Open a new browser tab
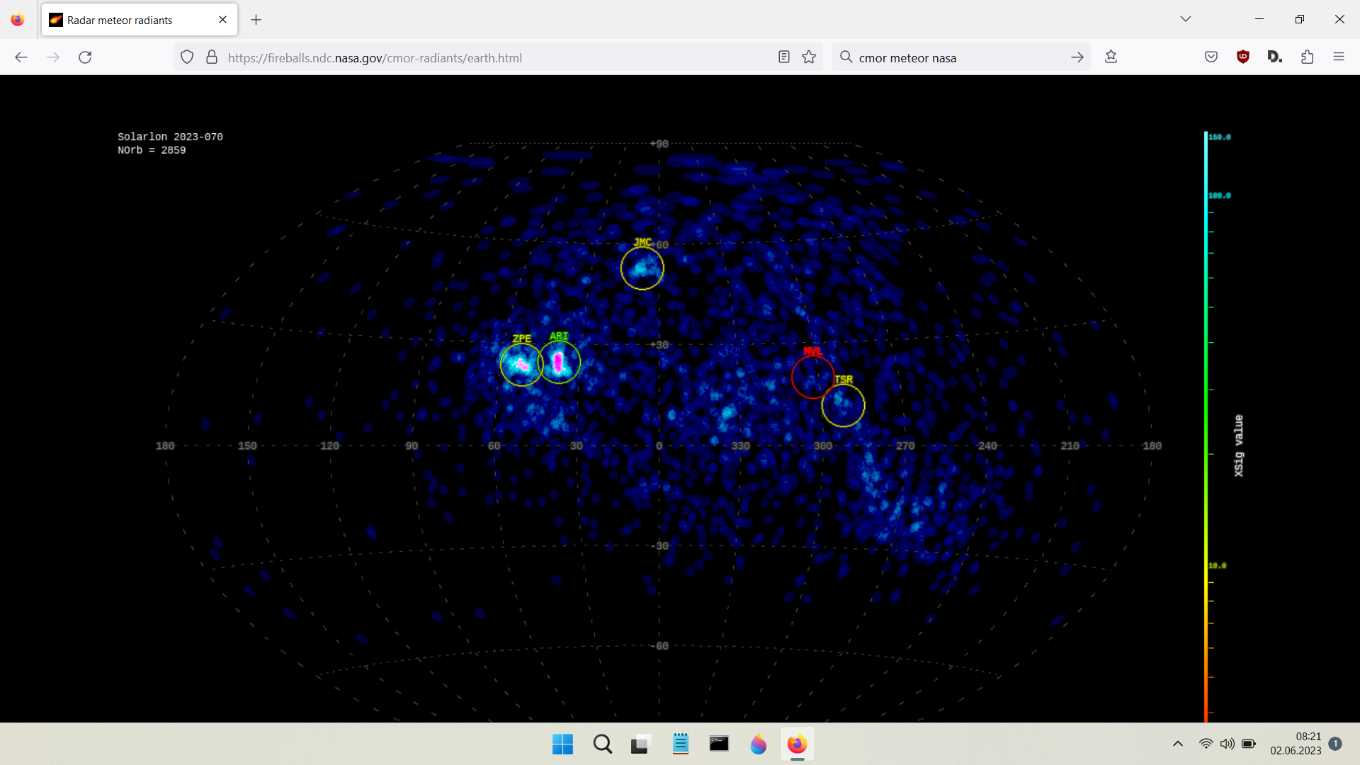1360x765 pixels. [256, 20]
